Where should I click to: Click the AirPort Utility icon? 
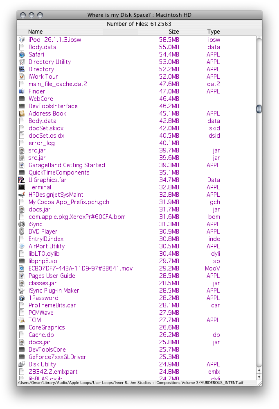click(22, 246)
